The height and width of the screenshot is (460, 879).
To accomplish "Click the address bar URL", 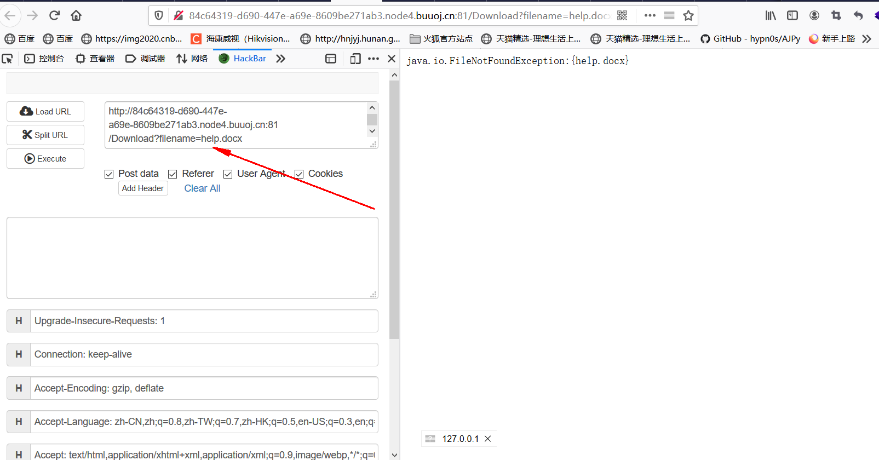I will click(x=399, y=16).
